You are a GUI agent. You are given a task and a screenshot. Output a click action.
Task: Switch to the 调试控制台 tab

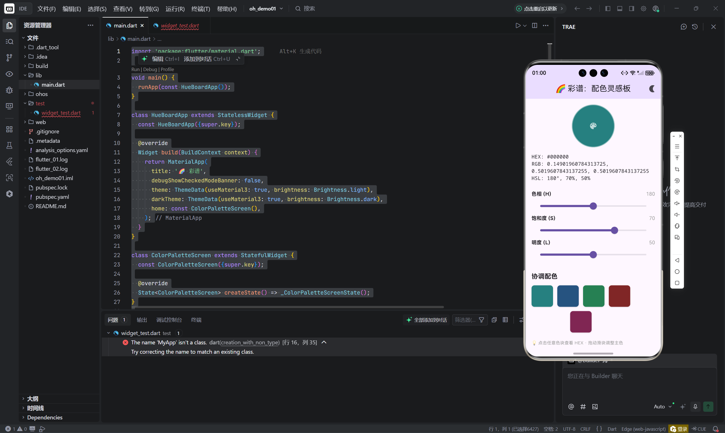(169, 320)
